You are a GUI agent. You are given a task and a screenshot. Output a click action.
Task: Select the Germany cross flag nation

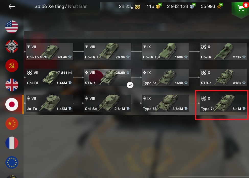point(12,46)
